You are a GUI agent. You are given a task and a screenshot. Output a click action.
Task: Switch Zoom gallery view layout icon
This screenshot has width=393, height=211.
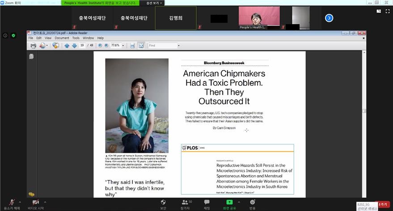point(379,11)
